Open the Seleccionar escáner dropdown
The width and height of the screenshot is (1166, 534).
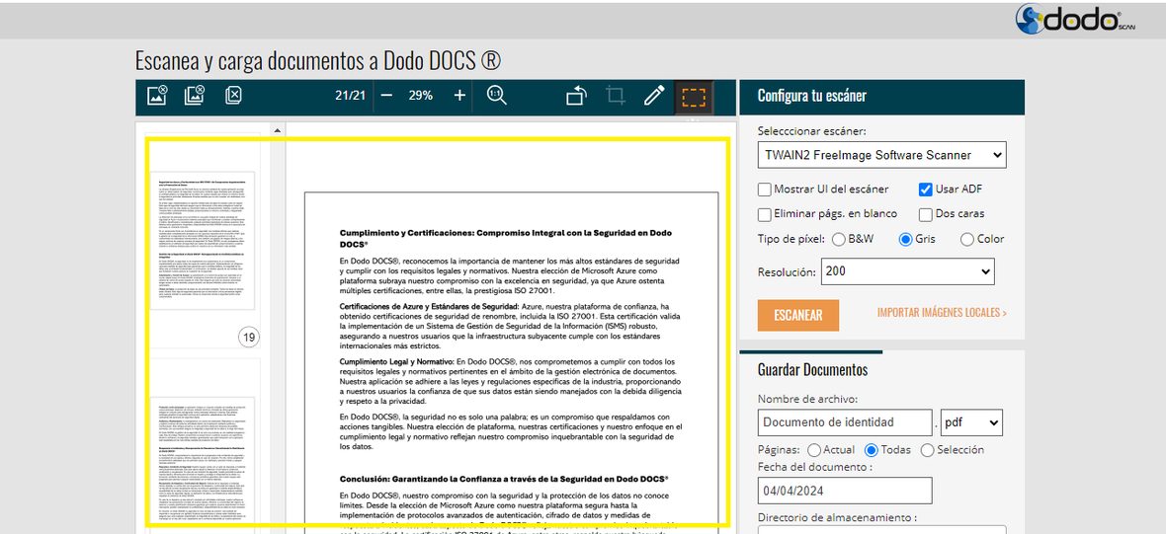coord(882,155)
